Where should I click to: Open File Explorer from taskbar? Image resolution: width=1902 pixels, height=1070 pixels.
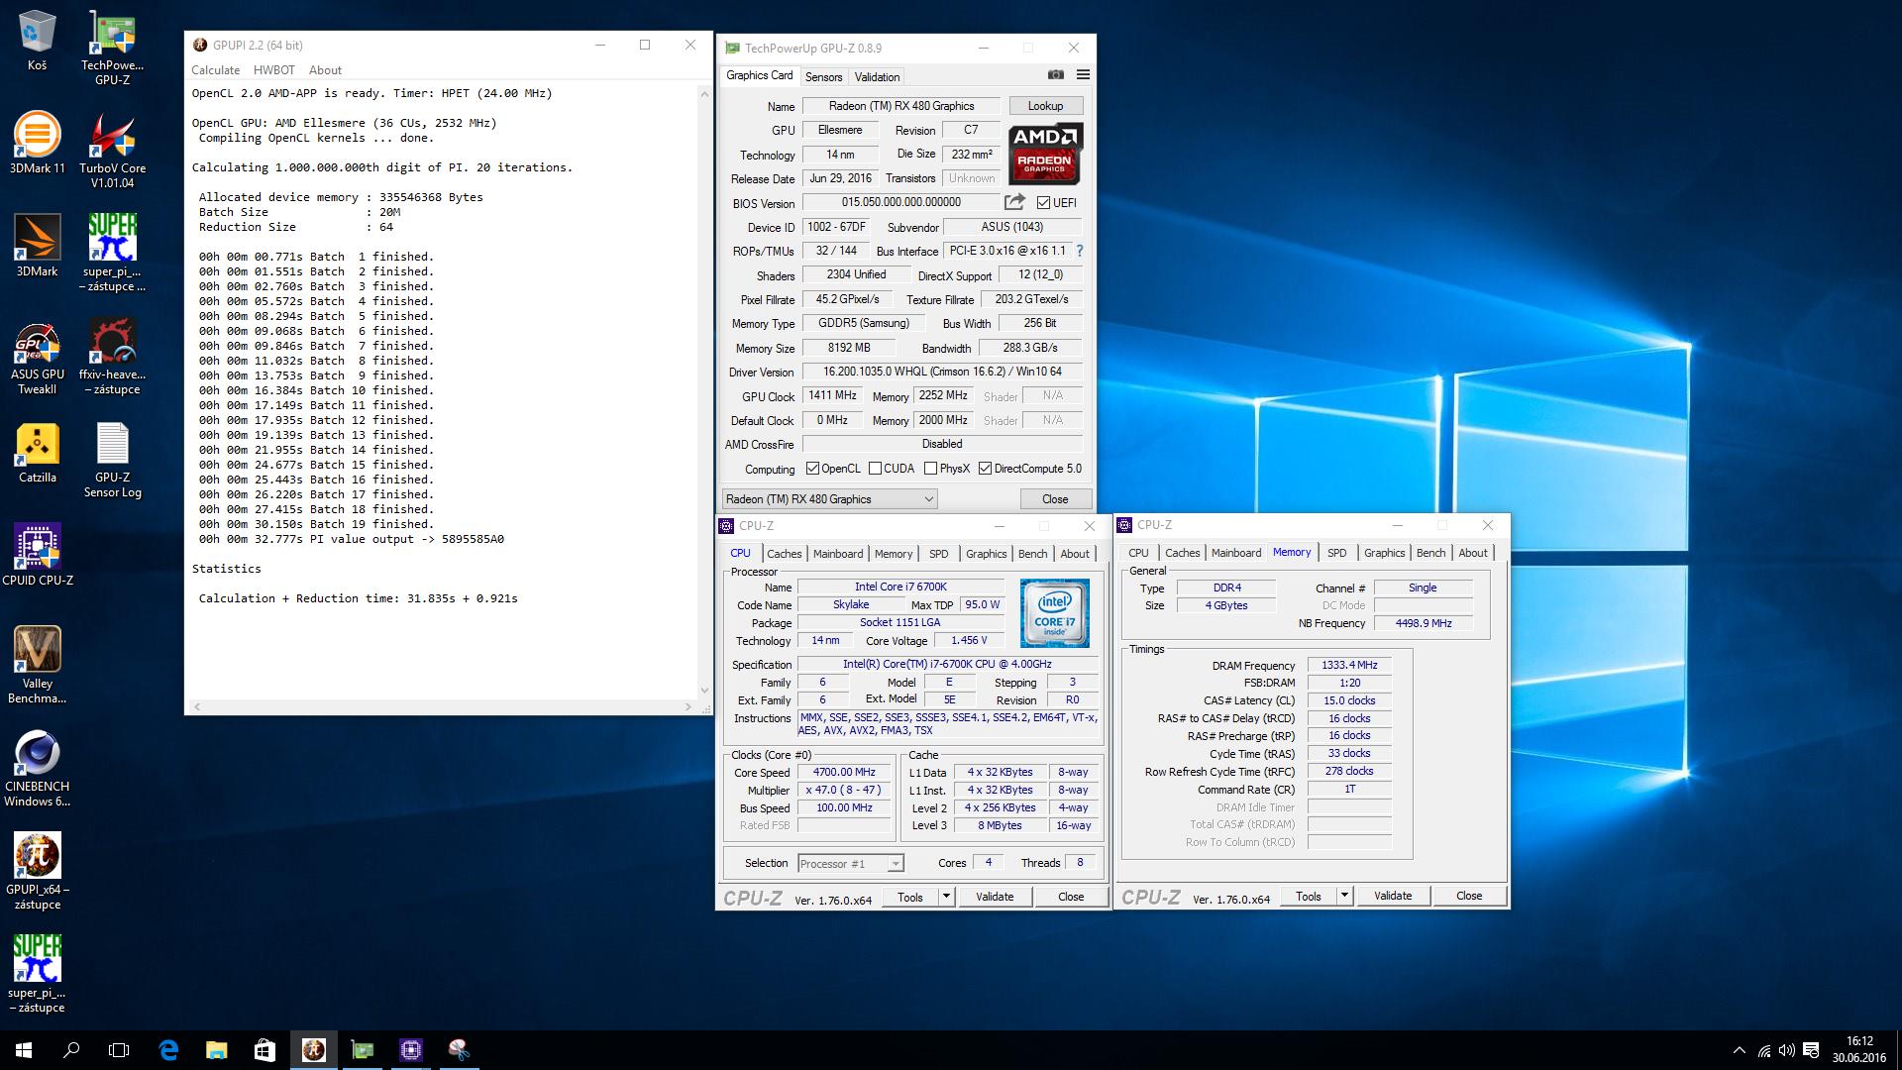coord(216,1050)
